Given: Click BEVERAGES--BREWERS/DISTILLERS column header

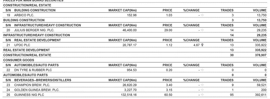Looking at the screenshot, I should [43, 80].
